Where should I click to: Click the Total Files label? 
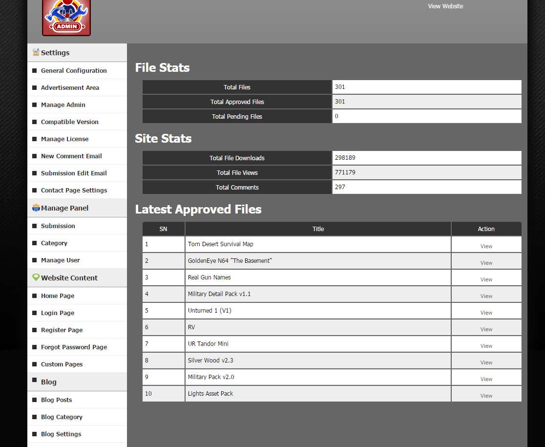[x=237, y=87]
